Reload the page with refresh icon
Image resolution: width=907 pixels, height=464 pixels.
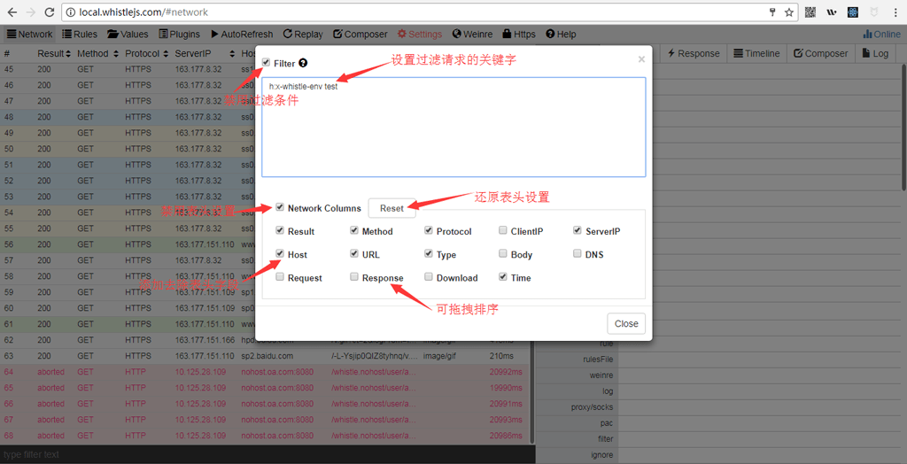(49, 12)
